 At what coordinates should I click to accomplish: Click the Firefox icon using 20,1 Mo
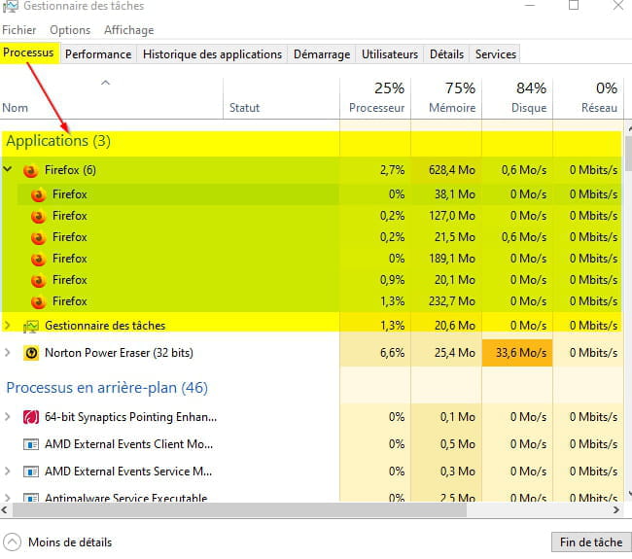click(x=38, y=281)
